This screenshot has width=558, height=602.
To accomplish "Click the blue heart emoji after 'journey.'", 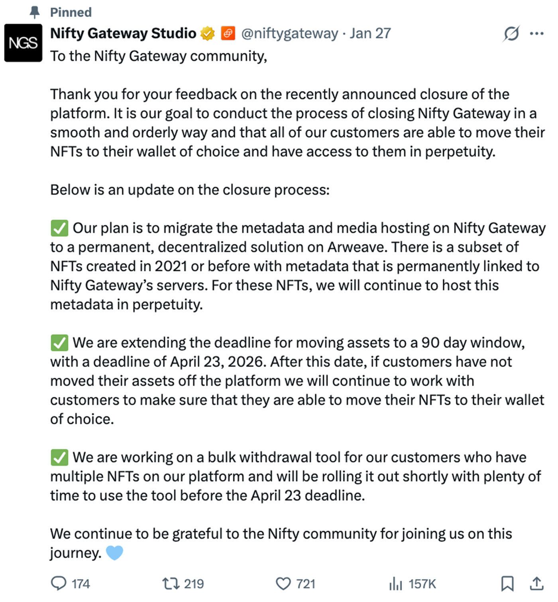I will pyautogui.click(x=114, y=553).
